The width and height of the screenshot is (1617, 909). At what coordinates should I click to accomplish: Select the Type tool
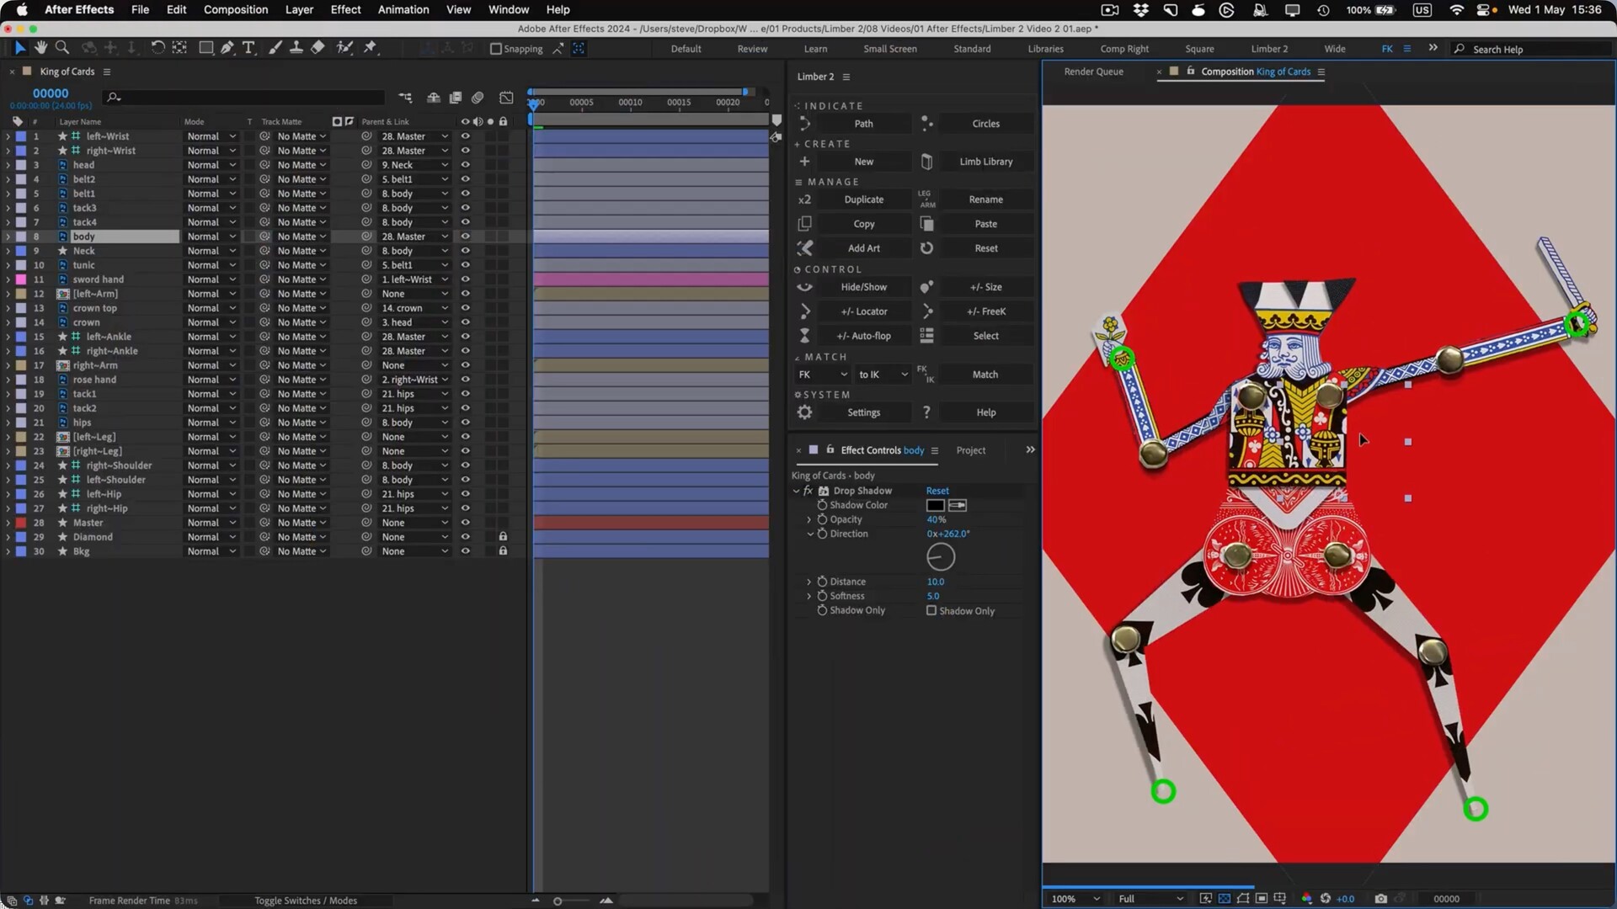pyautogui.click(x=248, y=48)
